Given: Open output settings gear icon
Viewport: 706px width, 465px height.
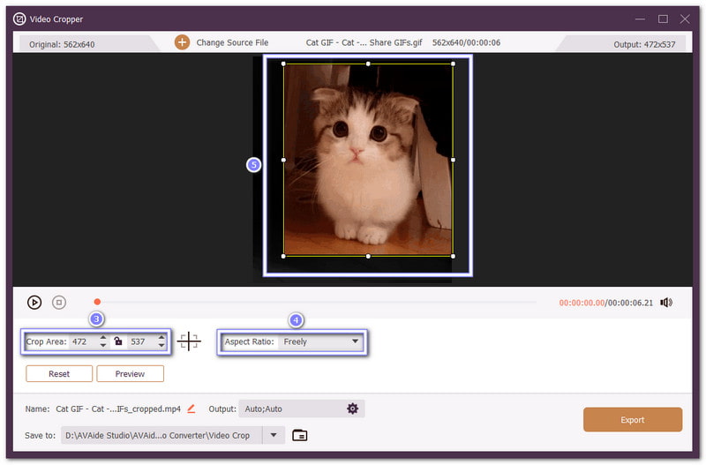Looking at the screenshot, I should (352, 409).
